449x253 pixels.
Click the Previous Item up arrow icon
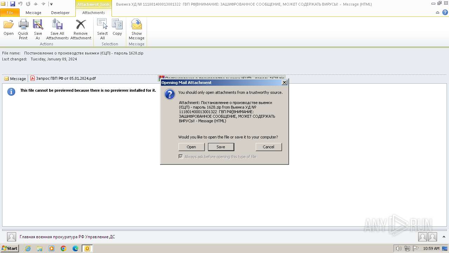click(36, 4)
